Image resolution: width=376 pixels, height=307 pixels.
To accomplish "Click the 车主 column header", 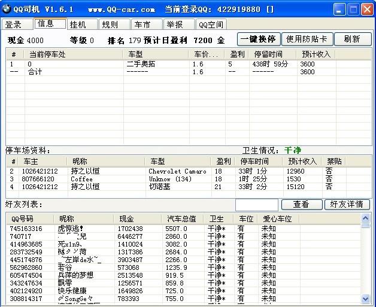I will pyautogui.click(x=43, y=162).
